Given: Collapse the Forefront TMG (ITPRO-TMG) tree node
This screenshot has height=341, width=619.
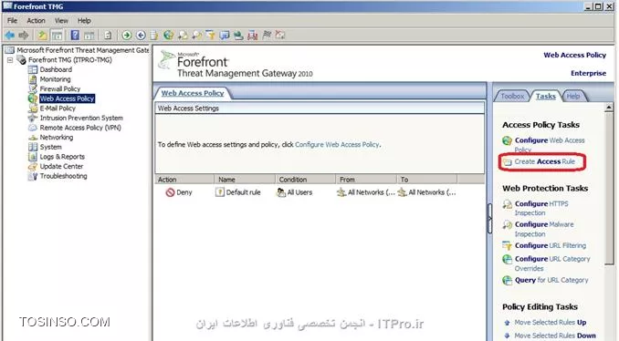Looking at the screenshot, I should coord(10,60).
